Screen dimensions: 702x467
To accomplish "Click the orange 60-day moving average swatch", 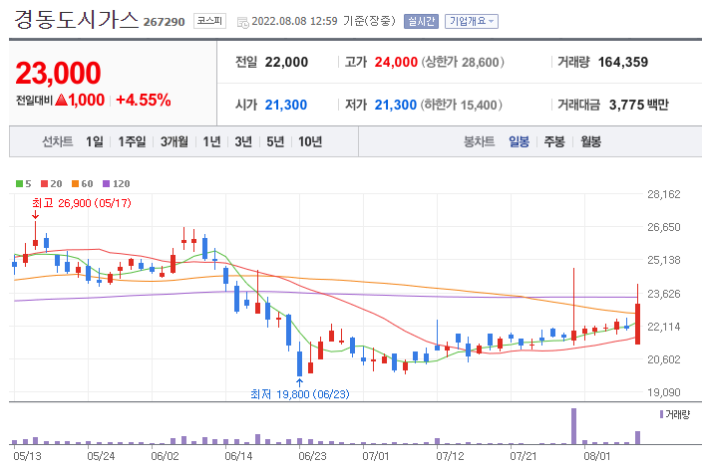I will pyautogui.click(x=75, y=183).
